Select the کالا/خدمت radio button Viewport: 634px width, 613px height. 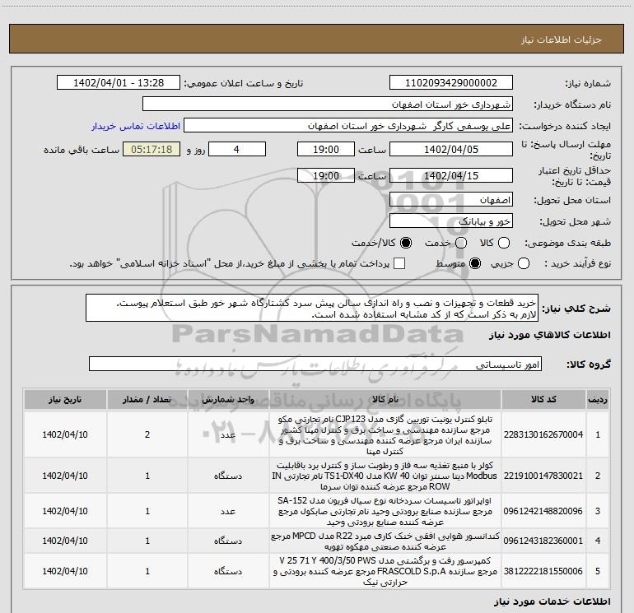point(406,243)
